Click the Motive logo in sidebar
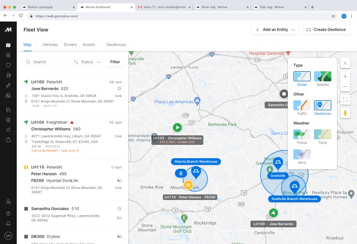The height and width of the screenshot is (244, 357). [x=8, y=30]
